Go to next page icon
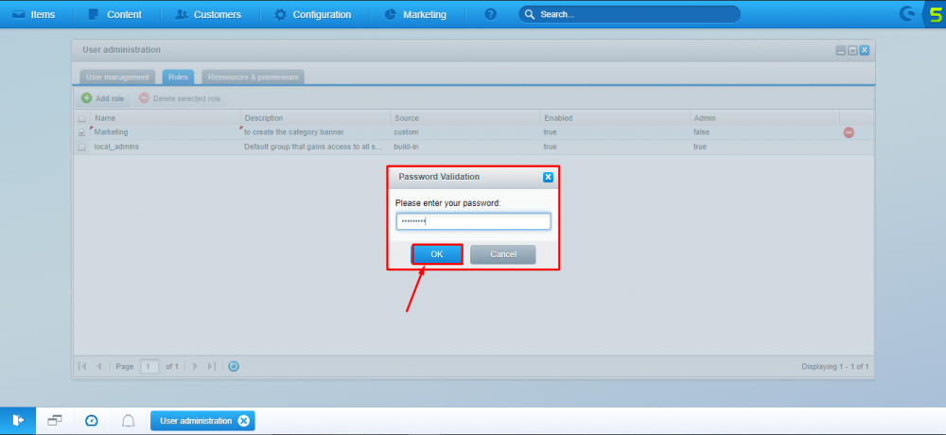Viewport: 946px width, 435px height. coord(195,366)
